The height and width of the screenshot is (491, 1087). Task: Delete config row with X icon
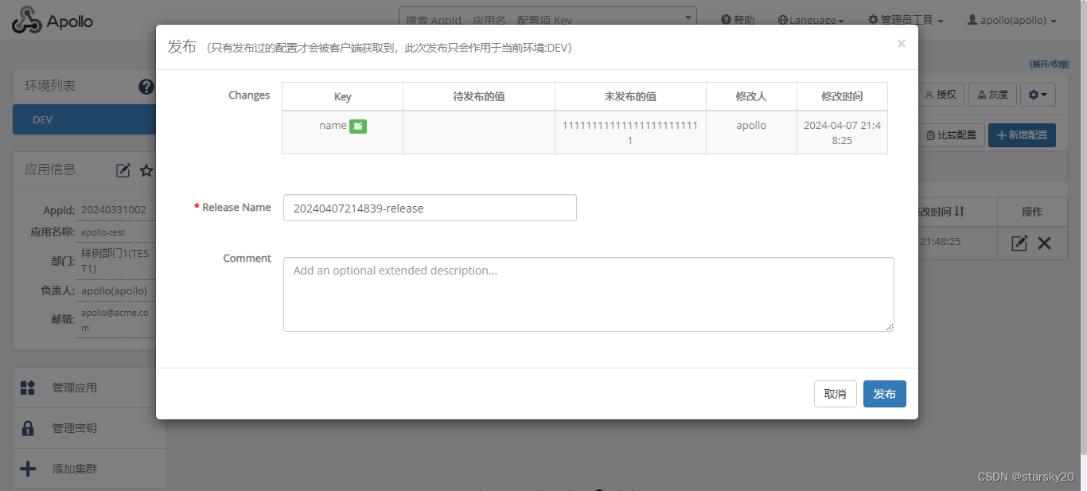[x=1044, y=244]
